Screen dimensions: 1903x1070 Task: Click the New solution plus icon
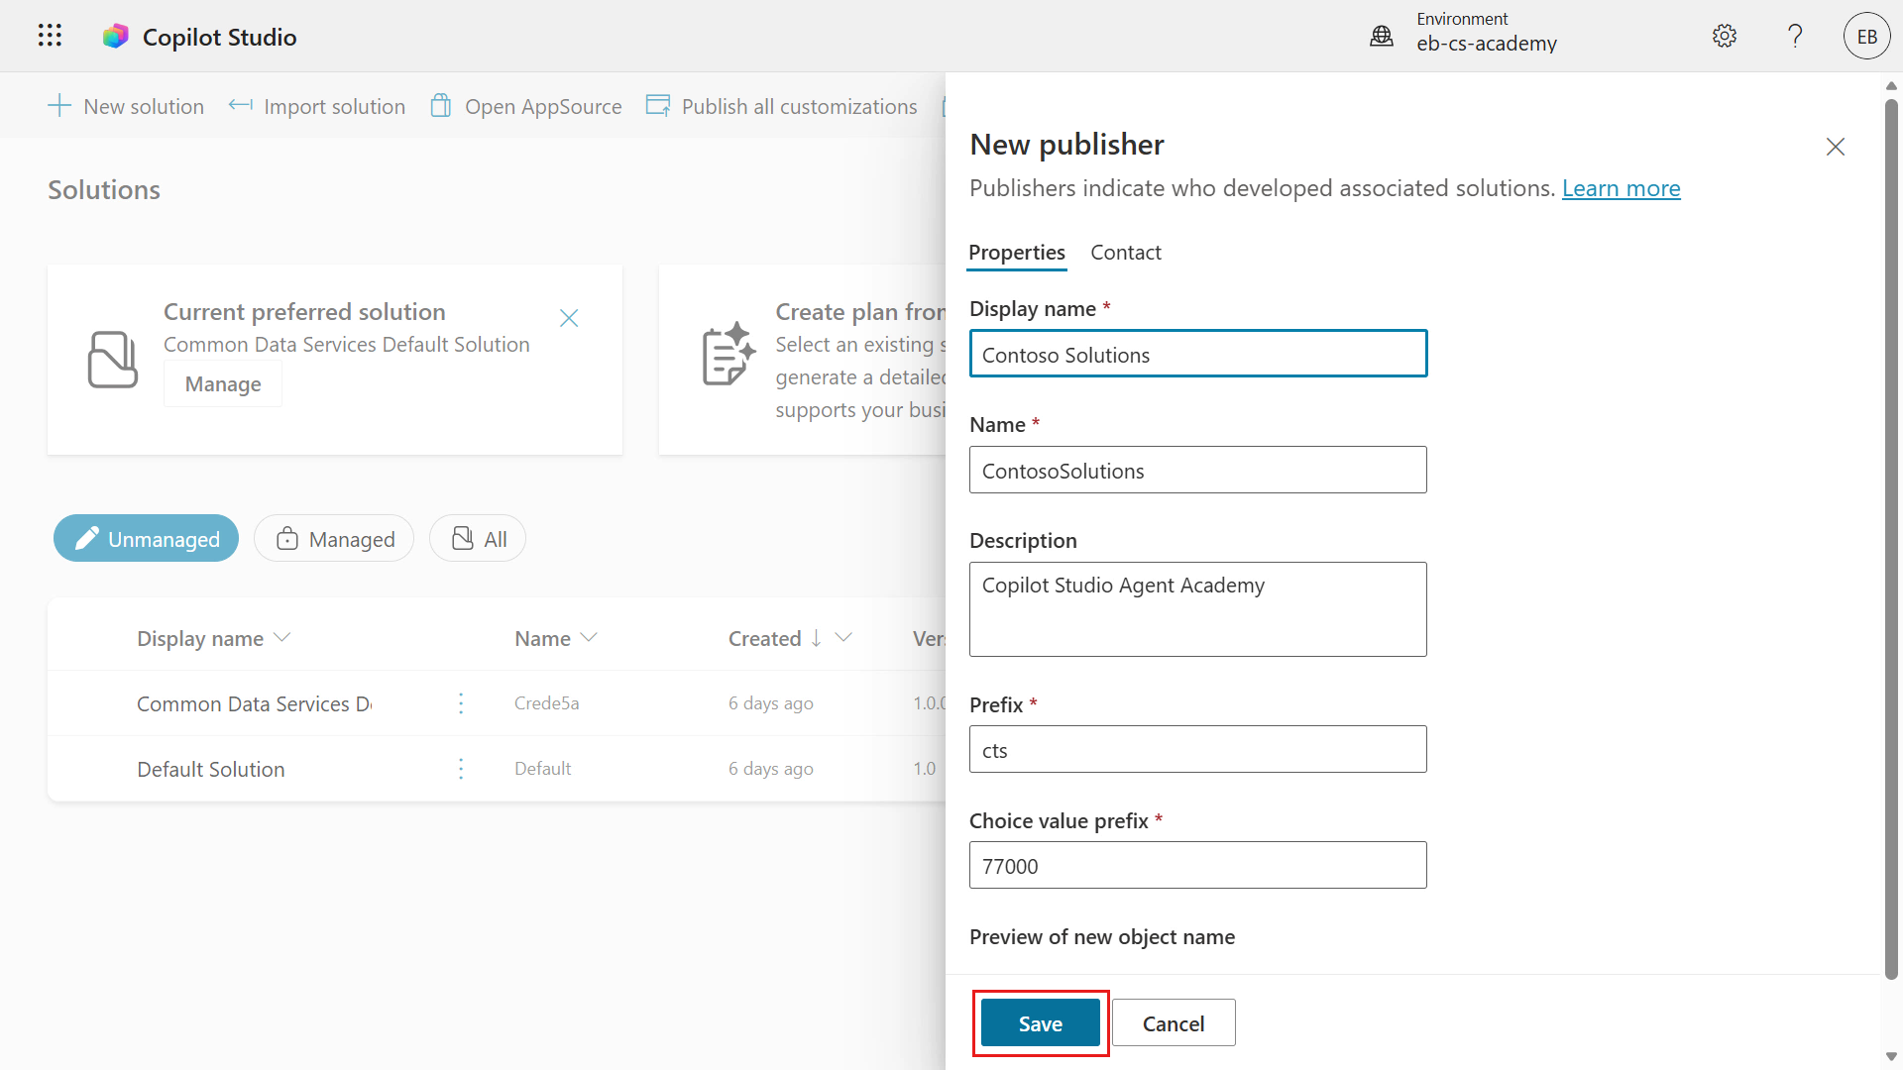pos(59,106)
